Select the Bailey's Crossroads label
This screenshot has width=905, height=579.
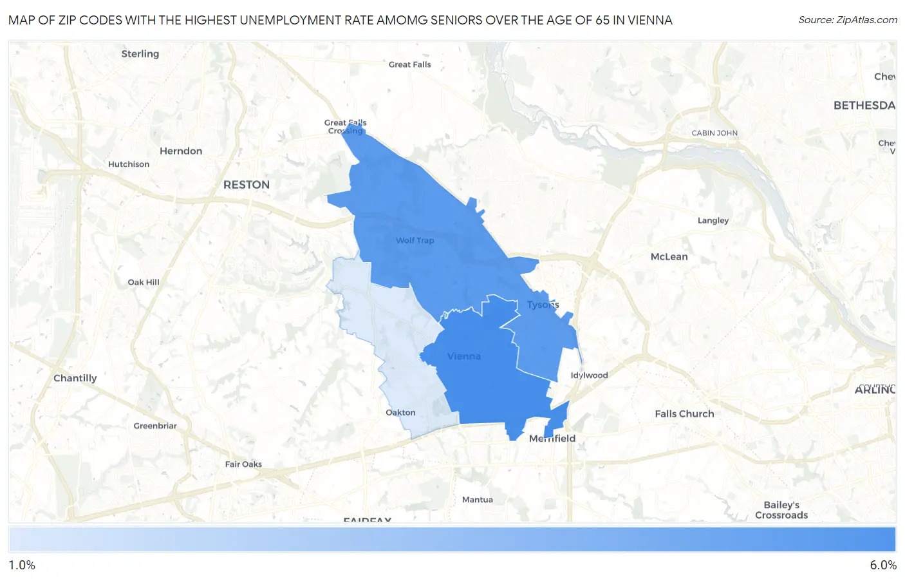coord(781,510)
